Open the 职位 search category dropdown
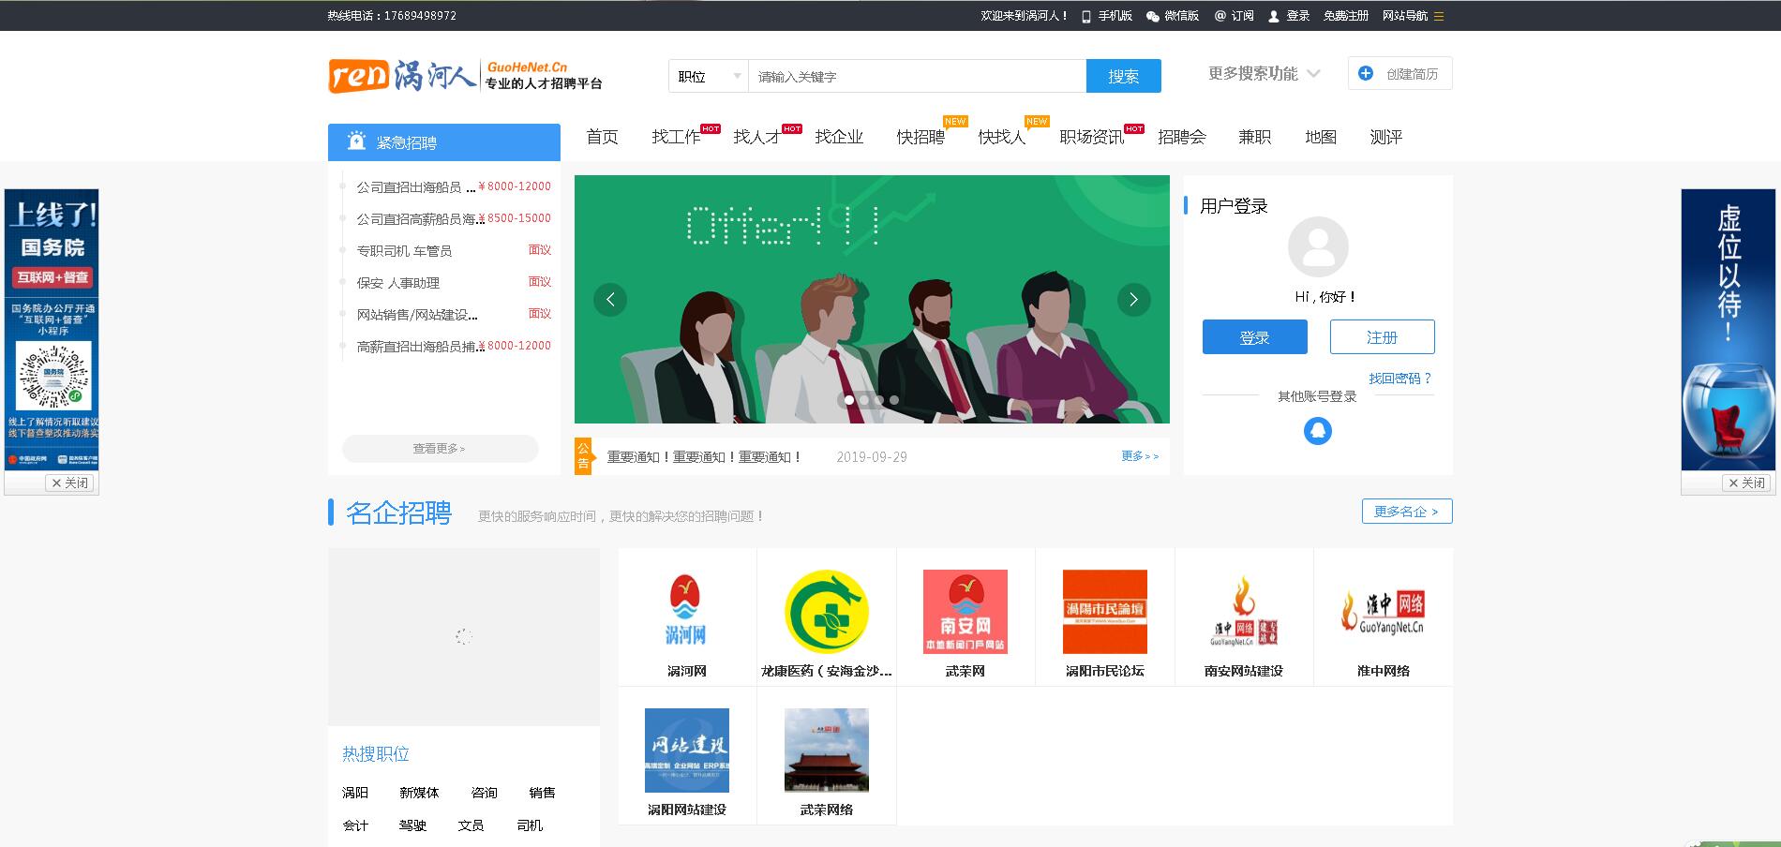The height and width of the screenshot is (847, 1781). point(705,76)
